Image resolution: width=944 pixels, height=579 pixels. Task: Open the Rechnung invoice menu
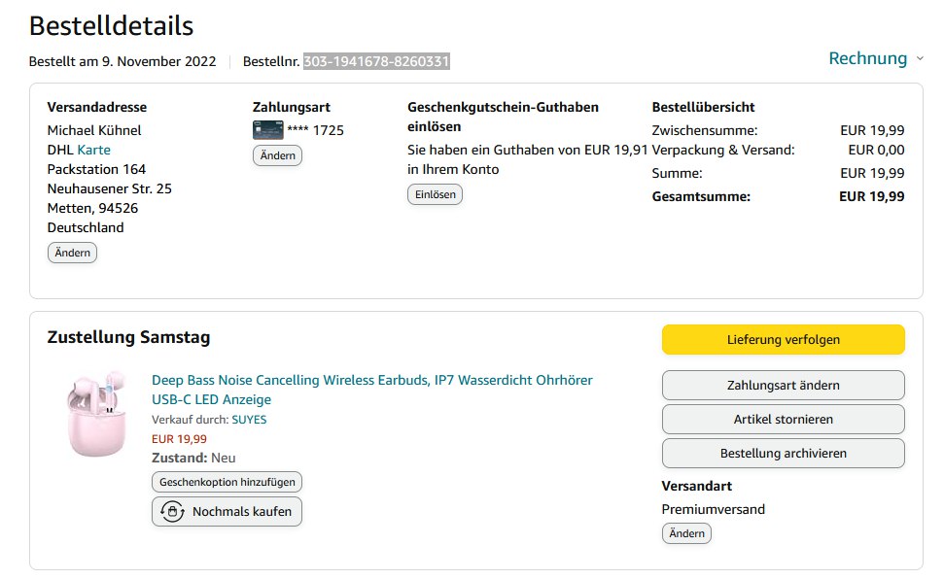click(867, 59)
